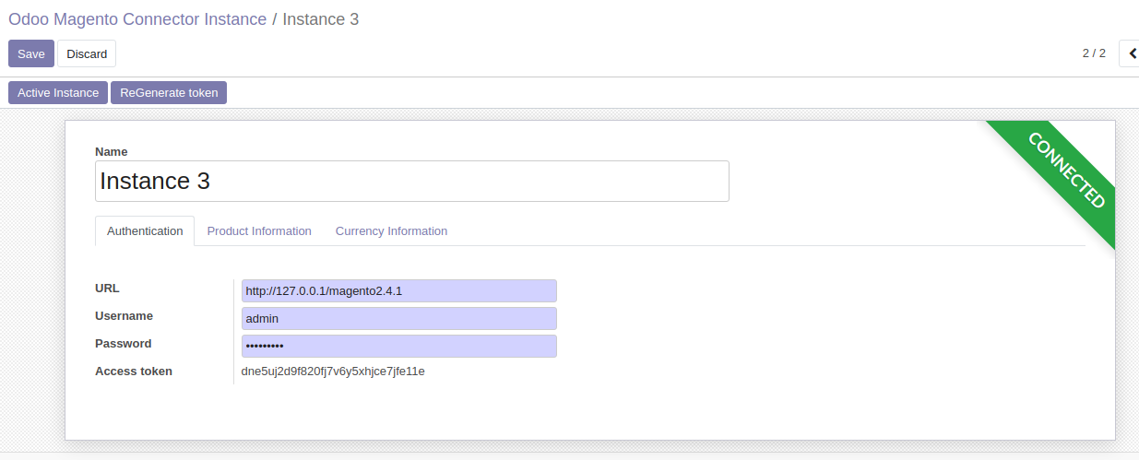Screen dimensions: 1139x460
Task: Click into the URL field
Action: click(x=398, y=291)
